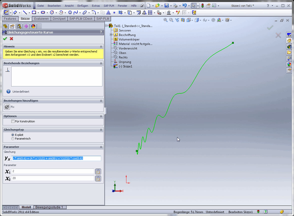
Task: Select the Parametrisch radio button
Action: (x=13, y=139)
